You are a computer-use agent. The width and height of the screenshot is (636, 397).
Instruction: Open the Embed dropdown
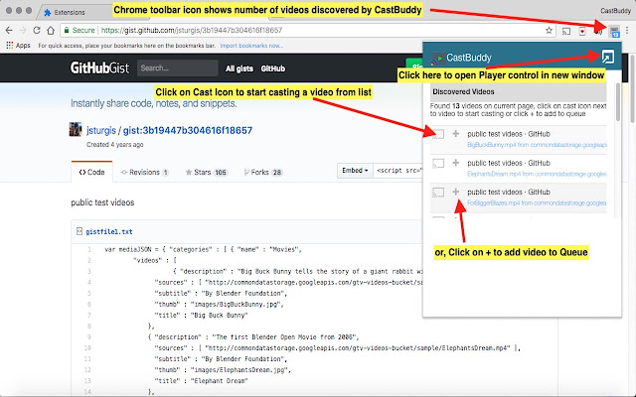tap(355, 171)
